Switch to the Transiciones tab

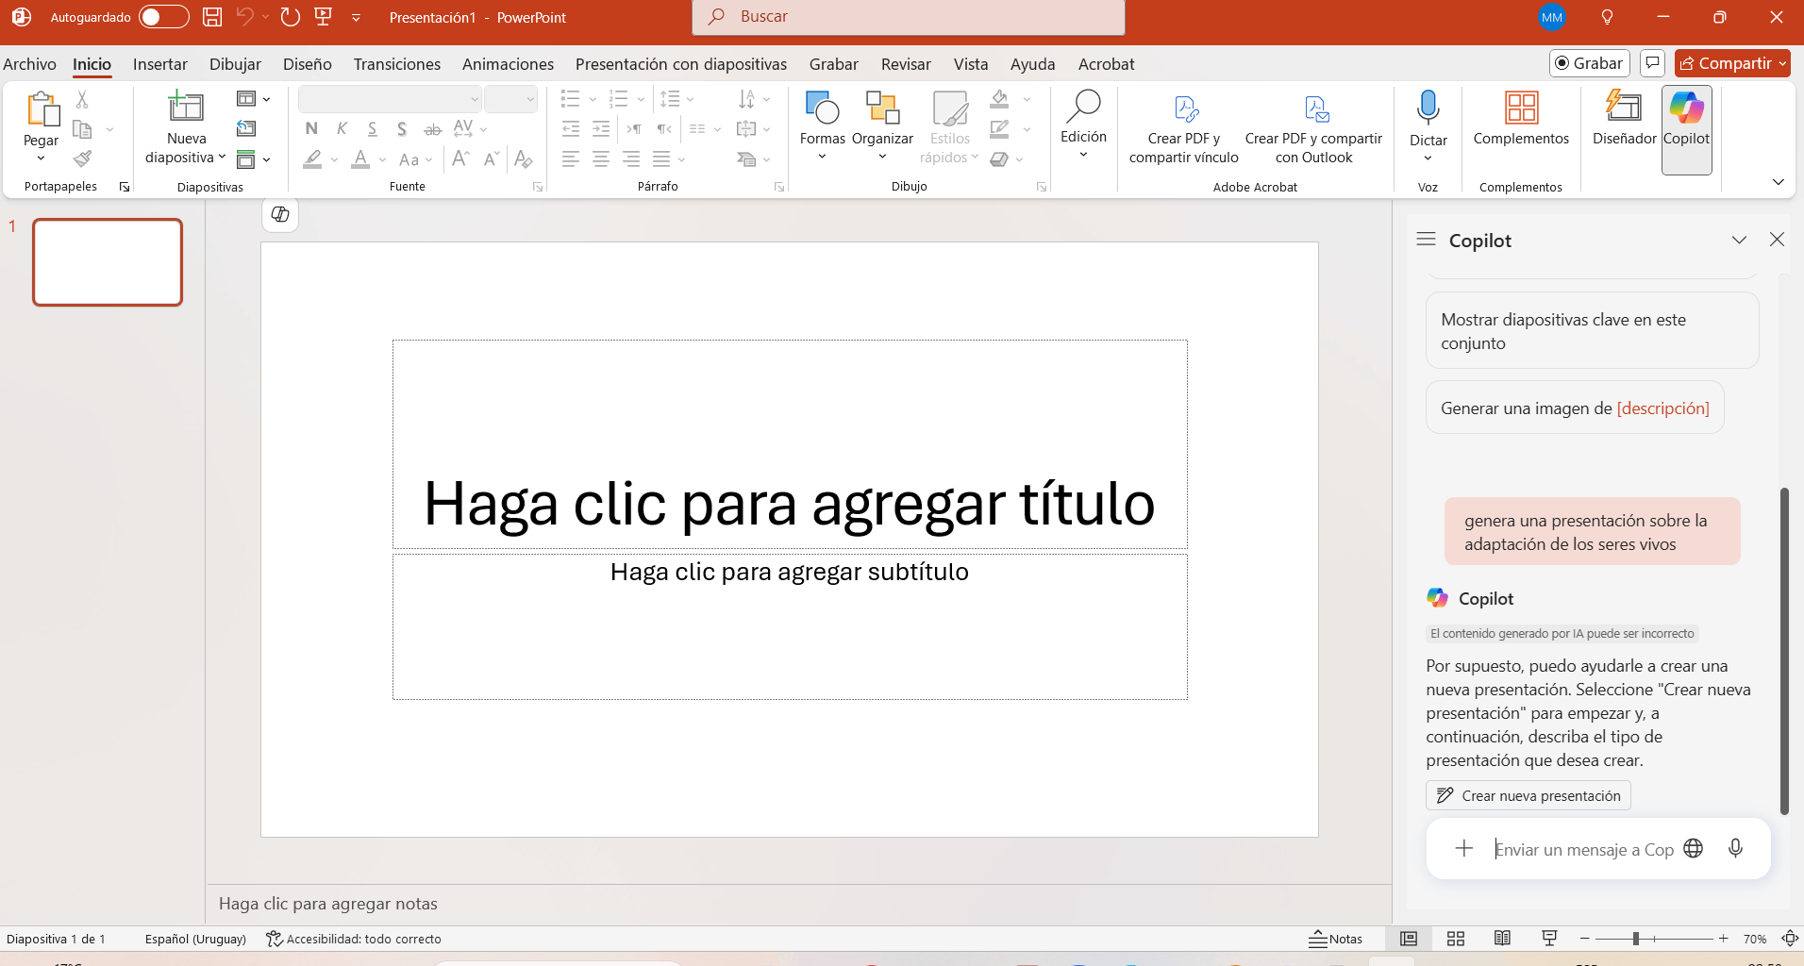396,64
